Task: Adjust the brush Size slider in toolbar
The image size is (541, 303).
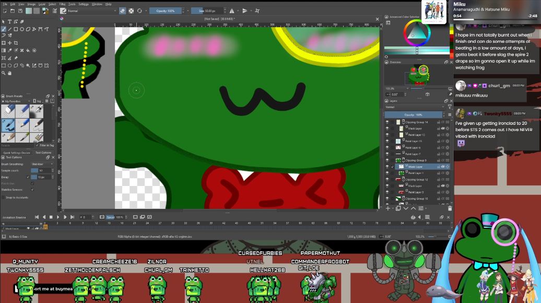Action: point(207,11)
